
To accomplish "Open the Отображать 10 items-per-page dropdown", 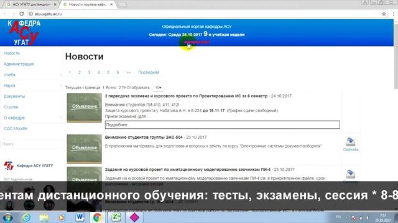I will (x=158, y=88).
